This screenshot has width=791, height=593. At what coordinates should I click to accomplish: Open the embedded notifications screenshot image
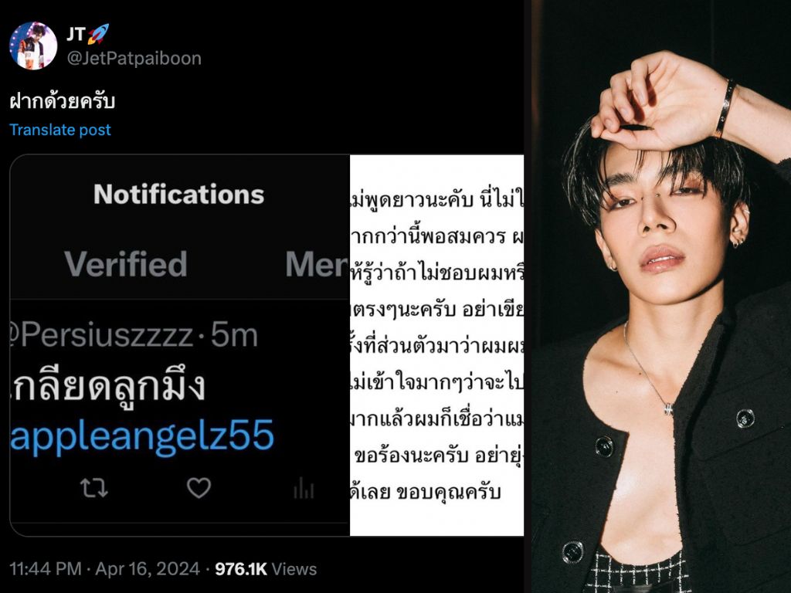pyautogui.click(x=180, y=345)
